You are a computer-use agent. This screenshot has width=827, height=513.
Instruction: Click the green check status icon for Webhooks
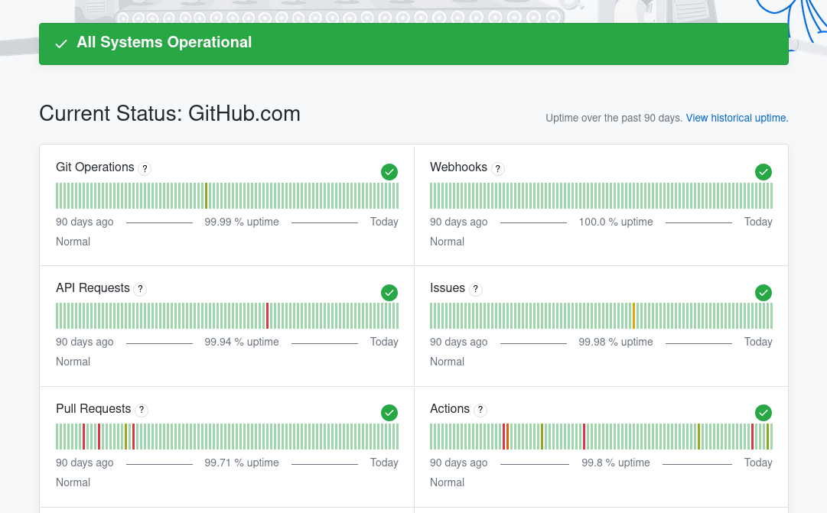pyautogui.click(x=764, y=172)
